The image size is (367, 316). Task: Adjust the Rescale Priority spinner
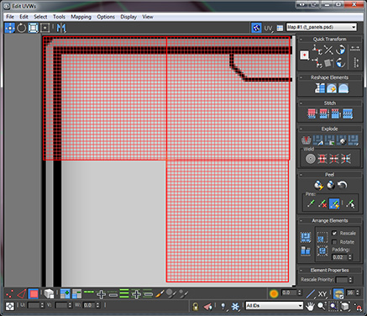point(350,280)
